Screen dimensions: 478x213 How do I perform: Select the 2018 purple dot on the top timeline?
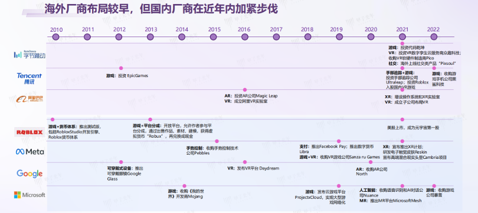coord(308,36)
